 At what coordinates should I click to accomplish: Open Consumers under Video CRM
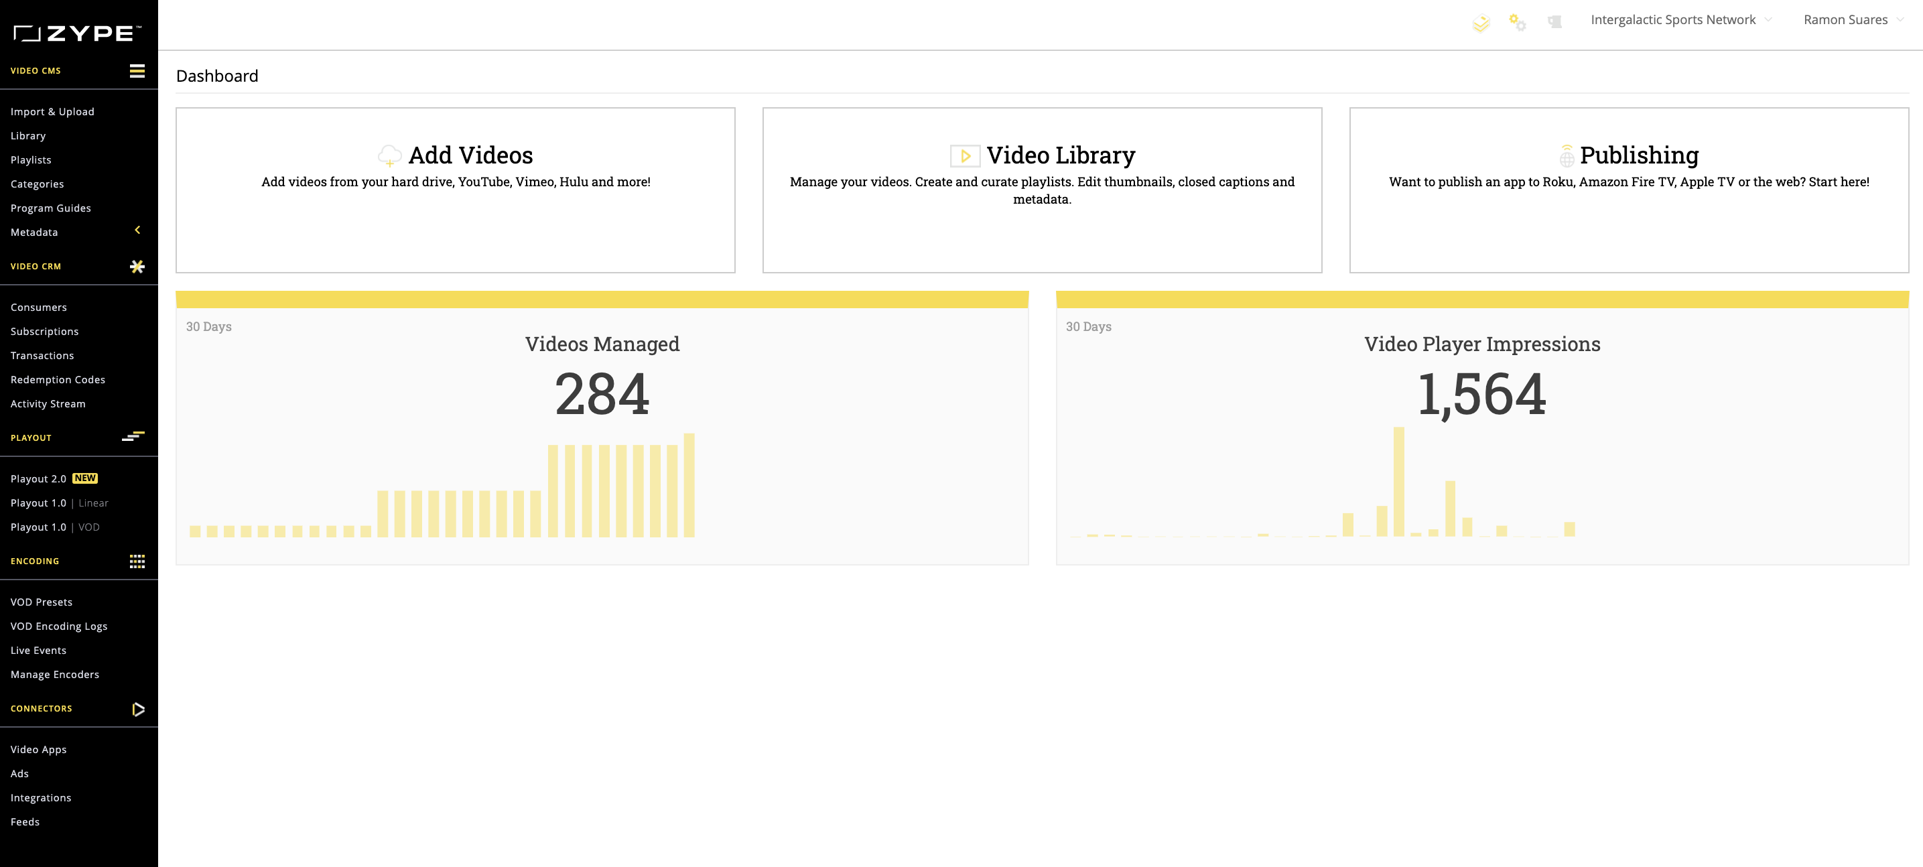click(39, 307)
